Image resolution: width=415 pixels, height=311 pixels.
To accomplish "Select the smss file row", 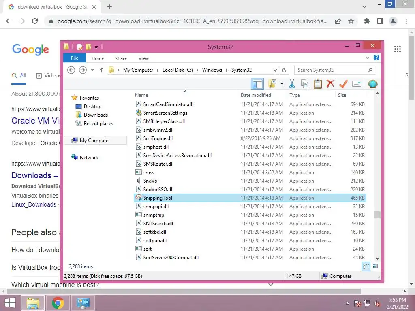I will pos(250,173).
